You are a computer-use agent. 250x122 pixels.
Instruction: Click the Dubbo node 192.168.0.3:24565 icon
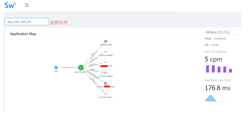(106, 94)
